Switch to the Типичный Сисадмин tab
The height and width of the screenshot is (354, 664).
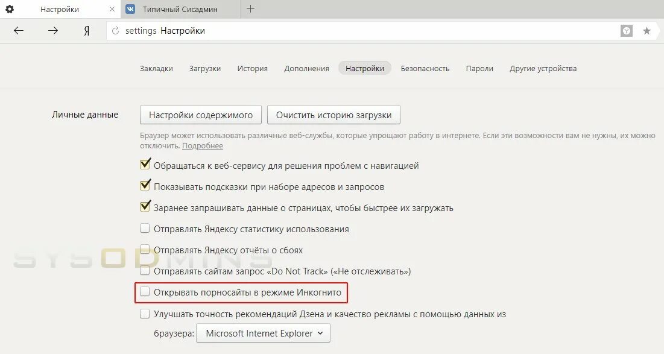(180, 9)
